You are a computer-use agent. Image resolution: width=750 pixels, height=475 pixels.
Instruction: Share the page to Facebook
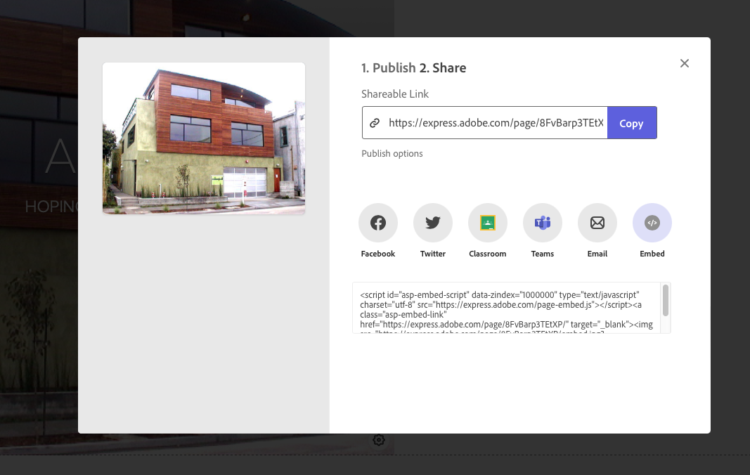point(377,222)
